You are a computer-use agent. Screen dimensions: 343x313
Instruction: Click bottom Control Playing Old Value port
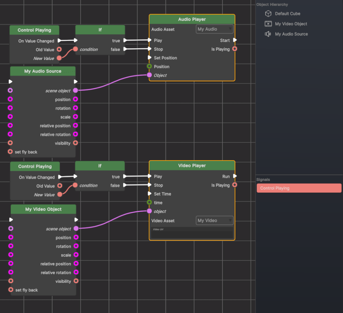[x=60, y=186]
